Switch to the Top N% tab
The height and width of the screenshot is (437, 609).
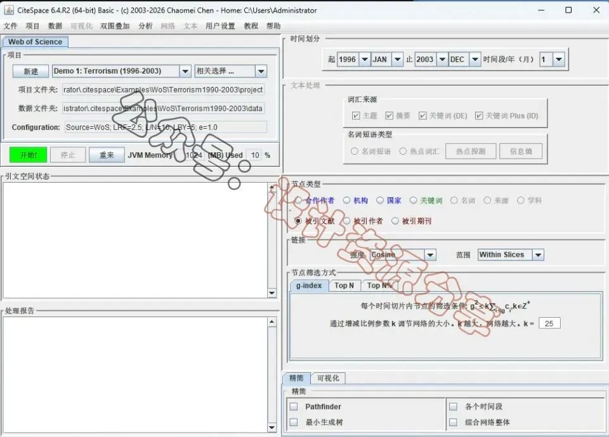tap(379, 285)
